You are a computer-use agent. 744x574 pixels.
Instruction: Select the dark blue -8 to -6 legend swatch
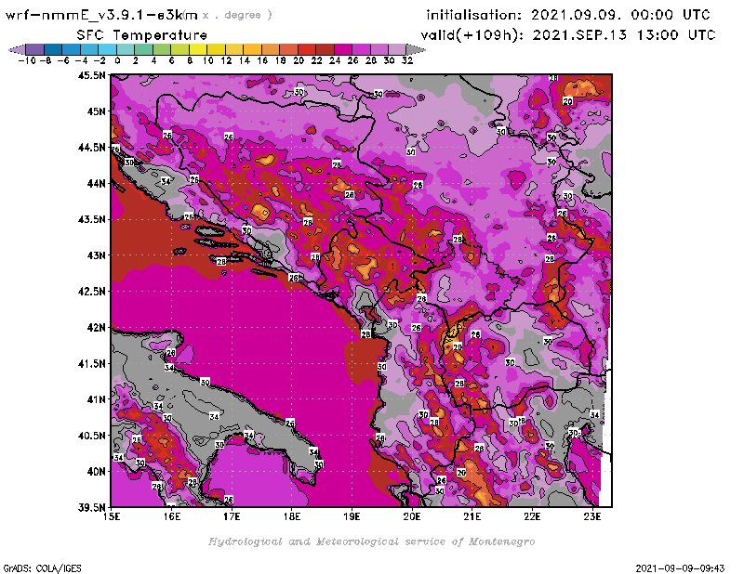click(53, 49)
